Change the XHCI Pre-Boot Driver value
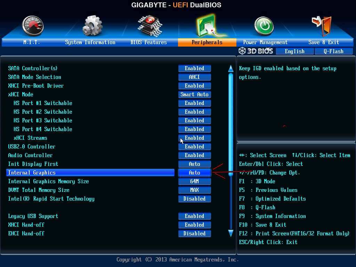 pos(195,86)
